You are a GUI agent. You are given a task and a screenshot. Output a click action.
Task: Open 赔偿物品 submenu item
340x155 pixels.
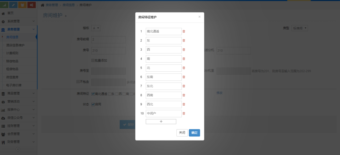click(x=12, y=61)
